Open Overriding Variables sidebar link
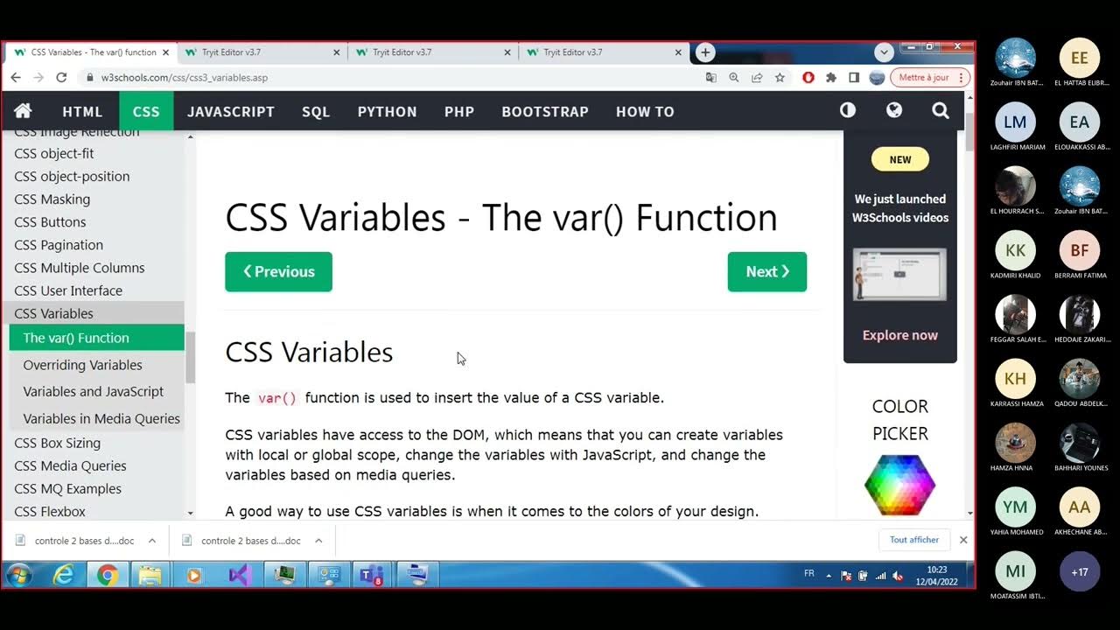1120x630 pixels. pyautogui.click(x=82, y=365)
